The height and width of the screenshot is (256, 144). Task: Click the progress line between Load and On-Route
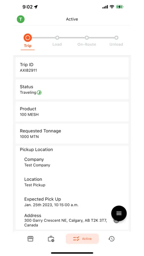72,38
